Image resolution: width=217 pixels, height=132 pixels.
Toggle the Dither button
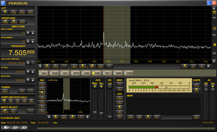[x=22, y=22]
